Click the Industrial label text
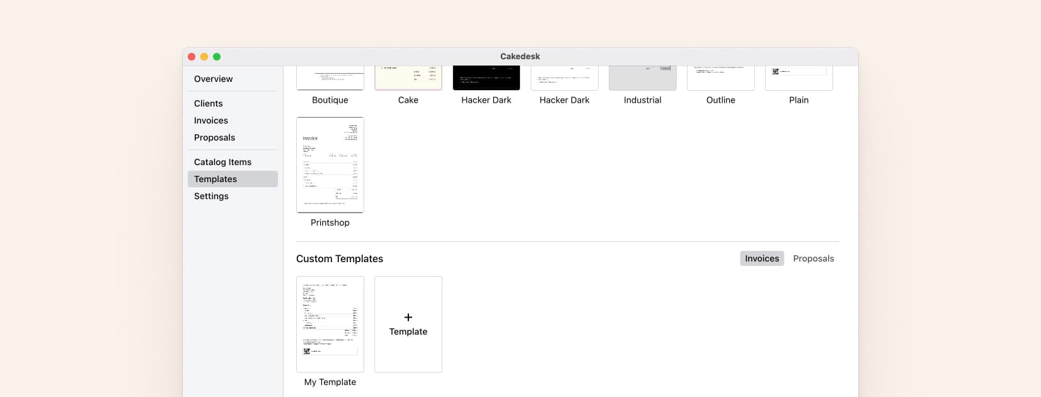Screen dimensions: 1041x397 [643, 100]
